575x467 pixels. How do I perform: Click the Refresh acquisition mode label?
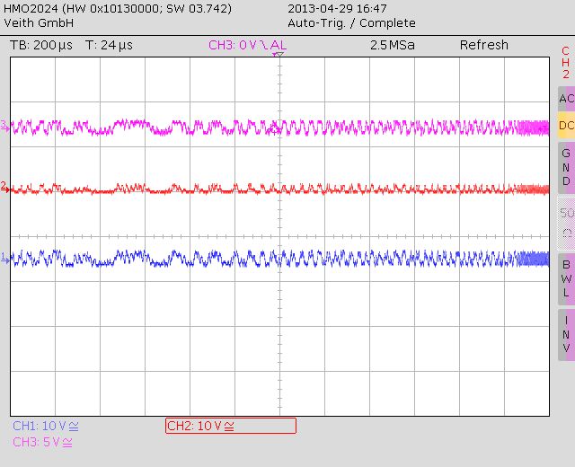484,45
